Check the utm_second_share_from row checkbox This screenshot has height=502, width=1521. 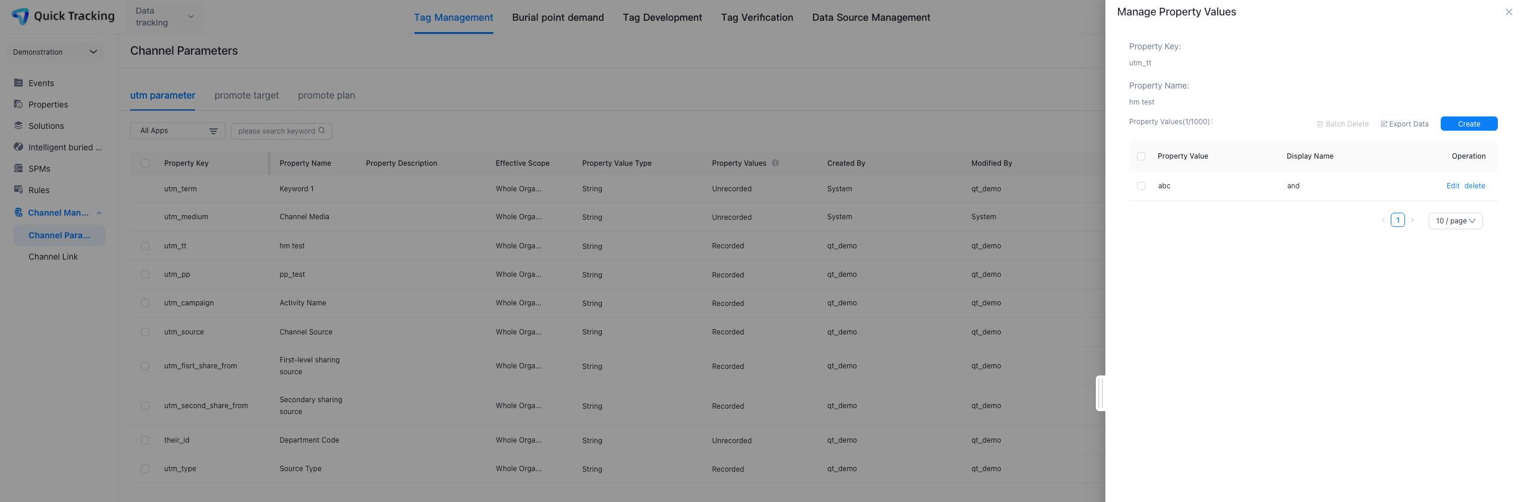(x=145, y=406)
